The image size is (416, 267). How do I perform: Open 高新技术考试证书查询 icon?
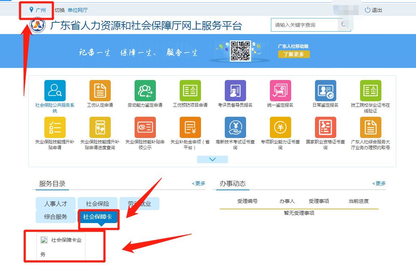[235, 128]
